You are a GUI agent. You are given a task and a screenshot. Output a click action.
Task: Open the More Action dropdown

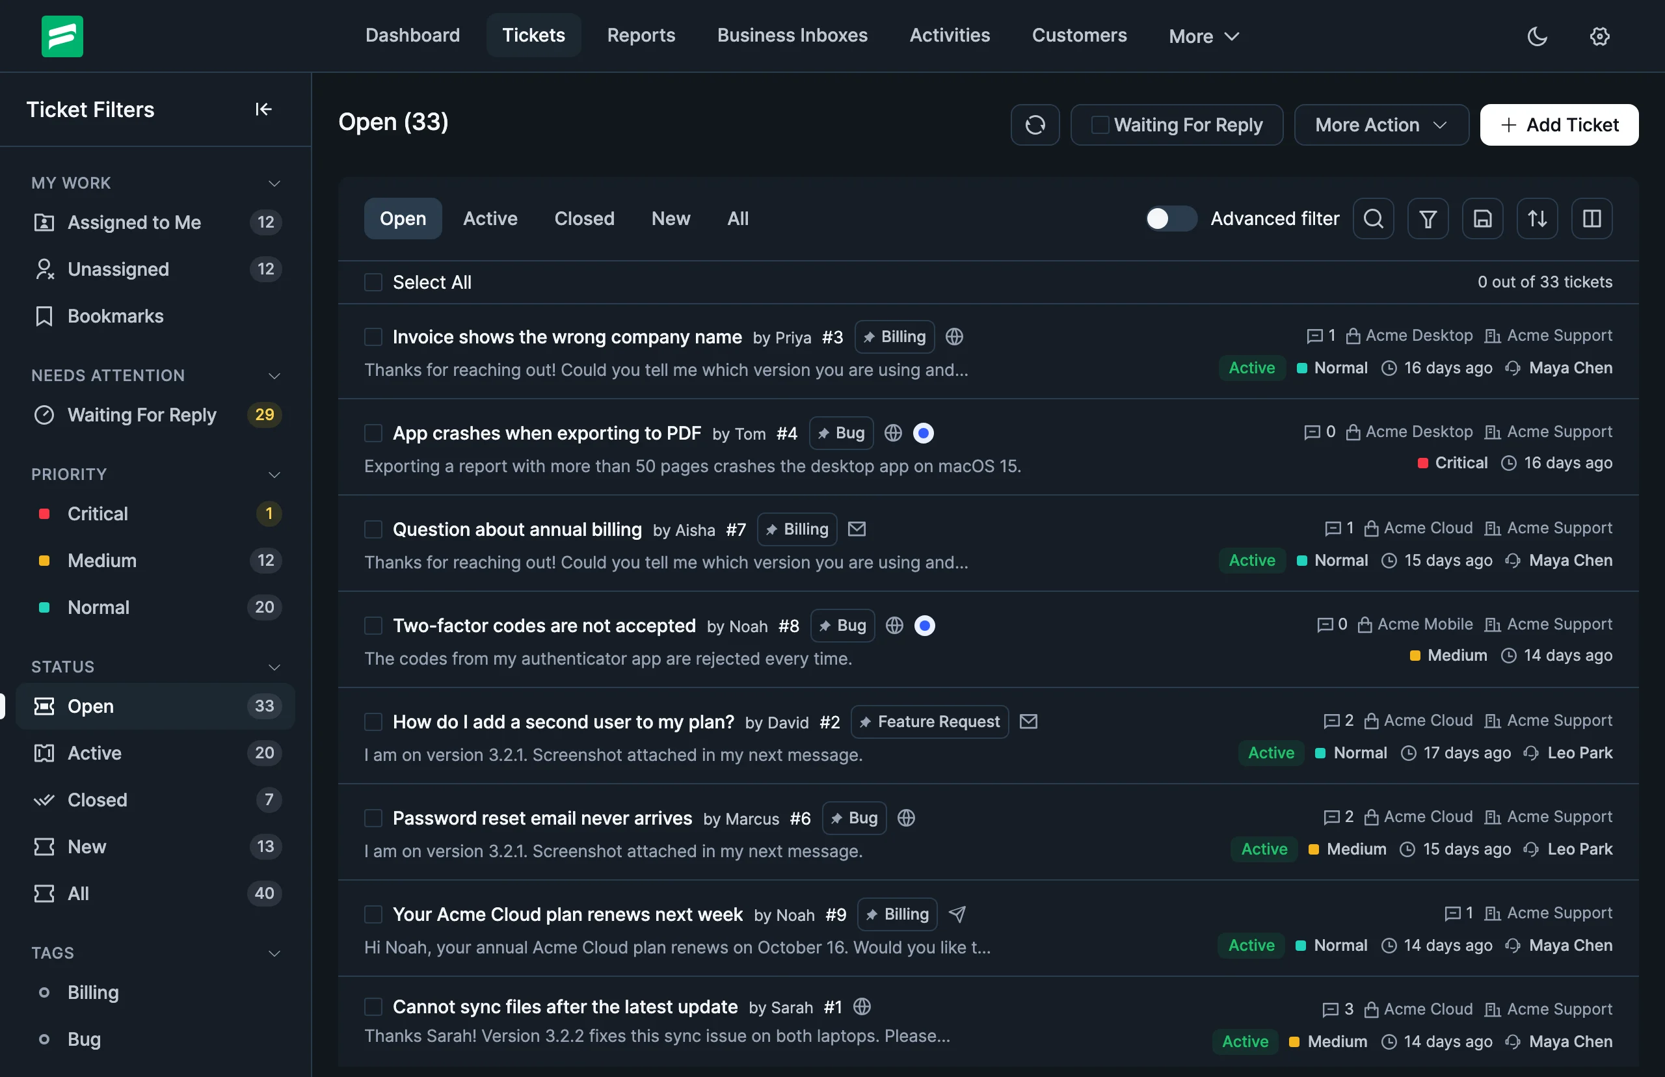tap(1381, 125)
